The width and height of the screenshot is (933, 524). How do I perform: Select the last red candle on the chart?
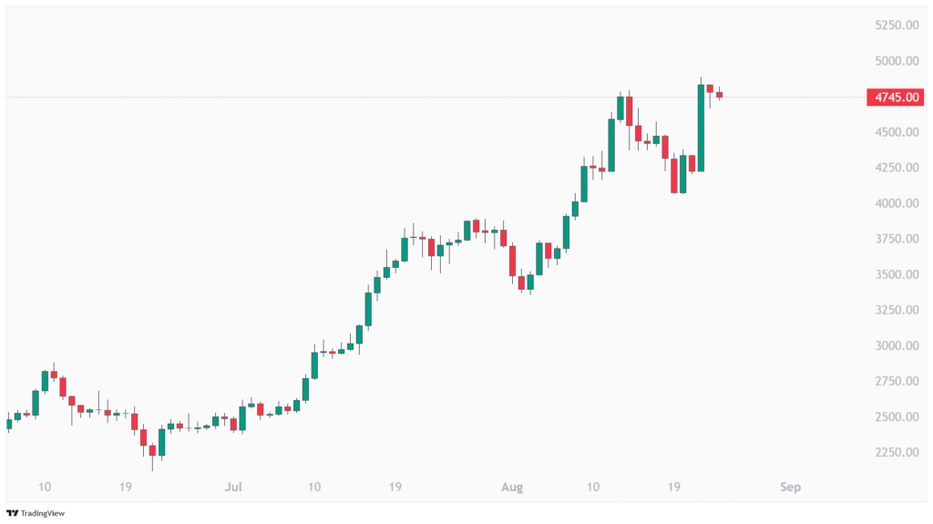pos(719,95)
